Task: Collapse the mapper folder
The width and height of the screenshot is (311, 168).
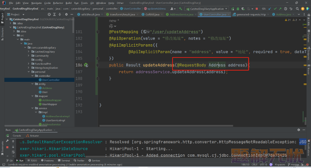Action: tap(33, 96)
